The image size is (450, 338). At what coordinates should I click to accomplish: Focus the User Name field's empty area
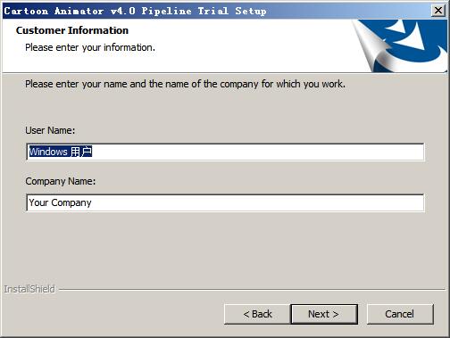click(x=257, y=152)
